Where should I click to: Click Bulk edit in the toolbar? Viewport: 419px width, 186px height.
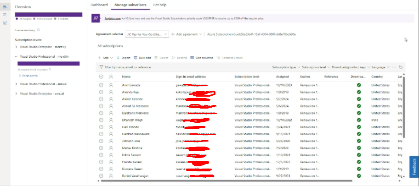tap(142, 58)
